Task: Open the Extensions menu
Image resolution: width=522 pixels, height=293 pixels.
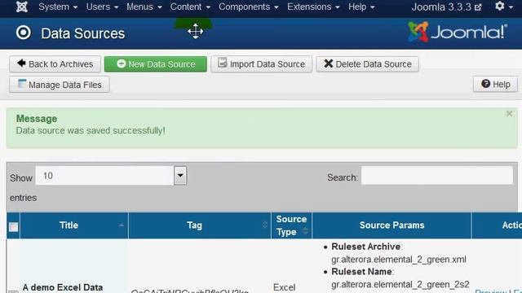Action: point(313,7)
